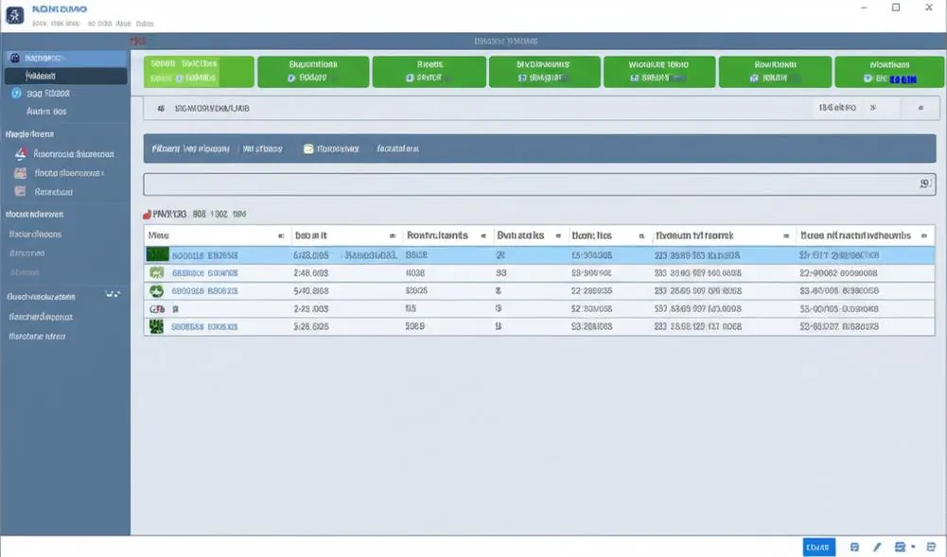This screenshot has width=947, height=557.
Task: Open the first table column header sort dropdown
Action: pyautogui.click(x=281, y=236)
